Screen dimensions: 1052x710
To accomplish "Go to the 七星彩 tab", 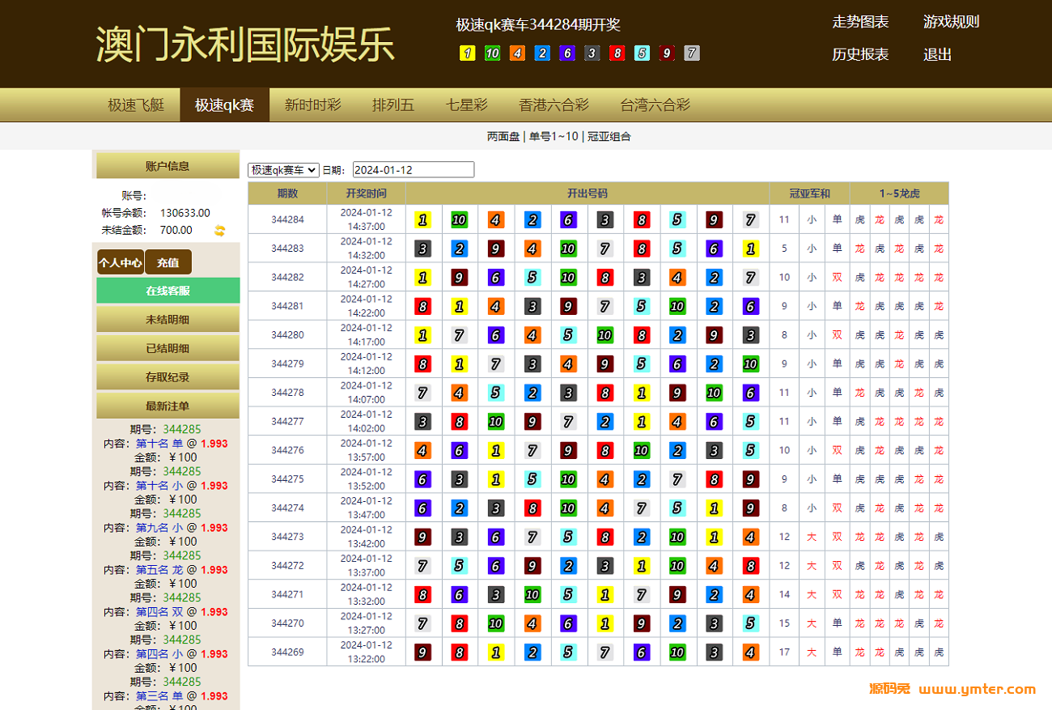I will 467,105.
